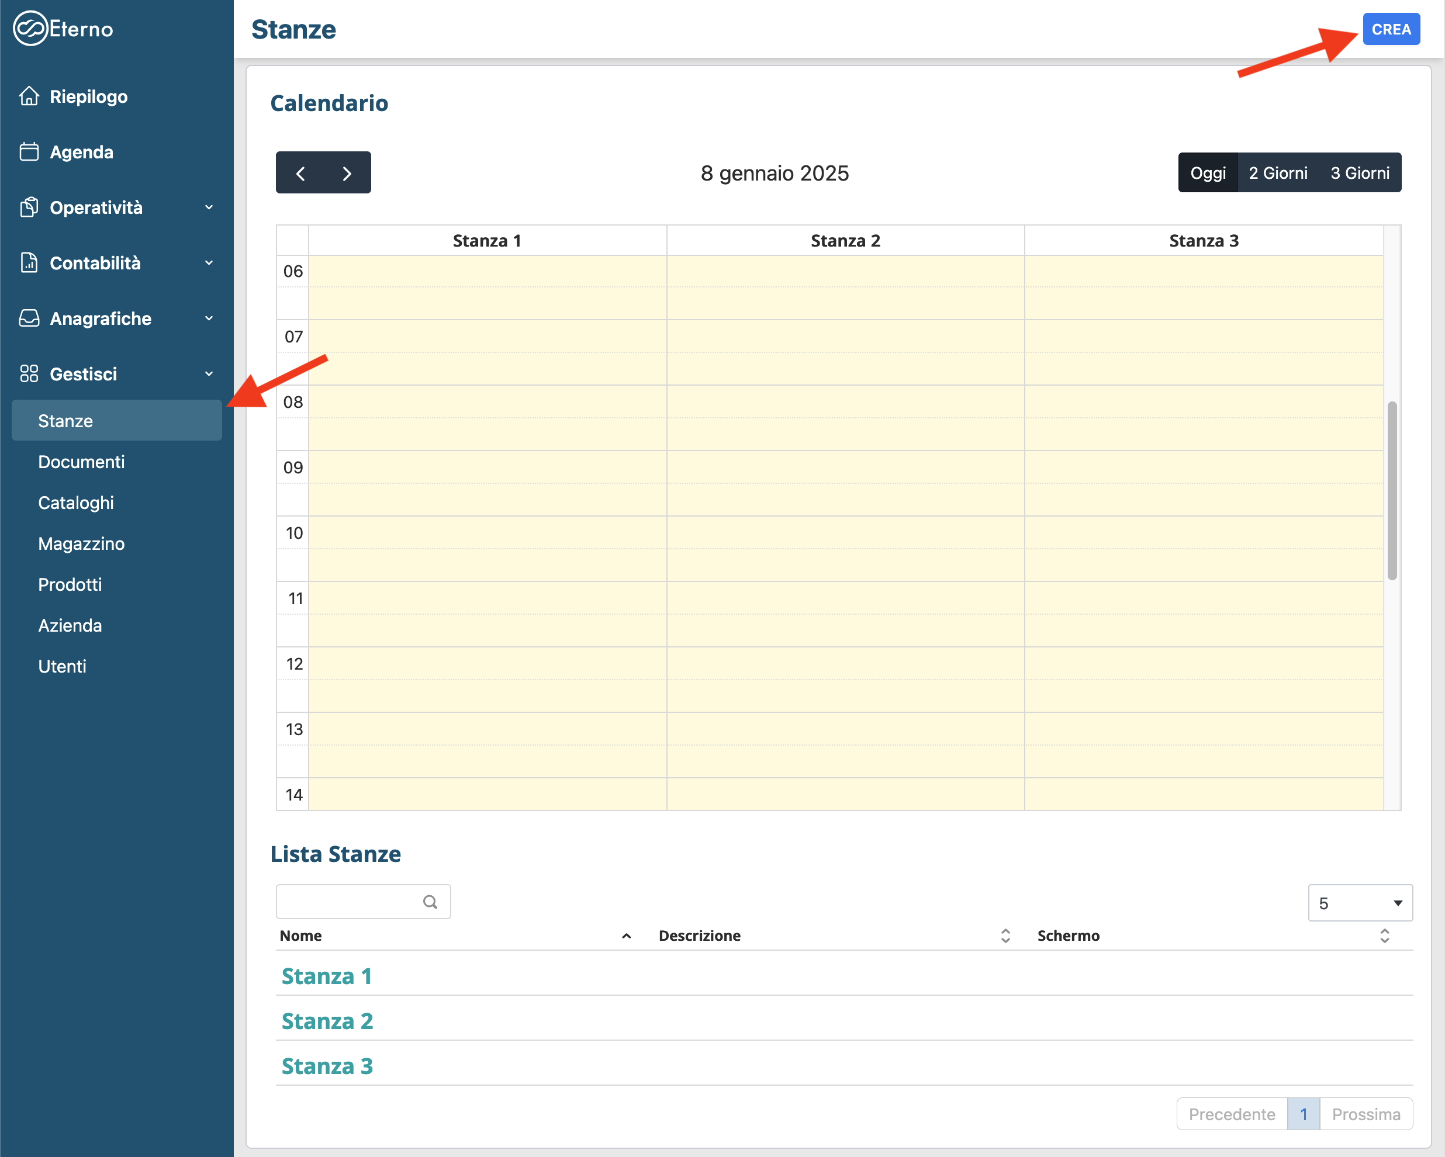Image resolution: width=1445 pixels, height=1157 pixels.
Task: Click the Anagrafiche inbox icon
Action: [29, 318]
